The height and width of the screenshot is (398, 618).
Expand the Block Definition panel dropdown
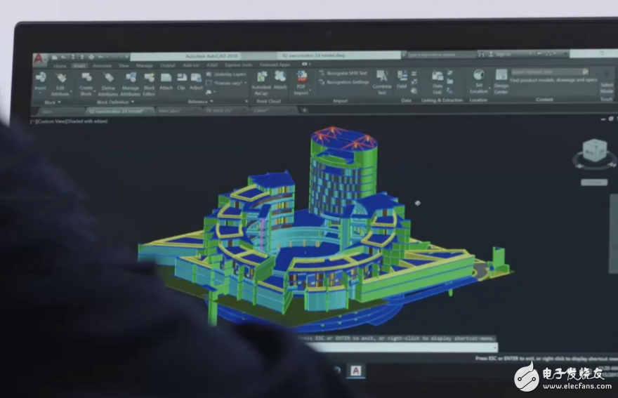133,102
